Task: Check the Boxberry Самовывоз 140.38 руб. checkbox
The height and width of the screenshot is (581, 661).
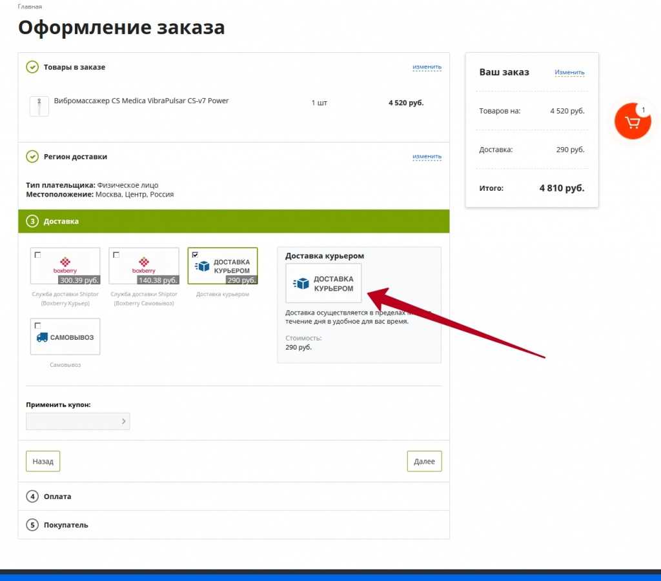Action: [x=116, y=255]
